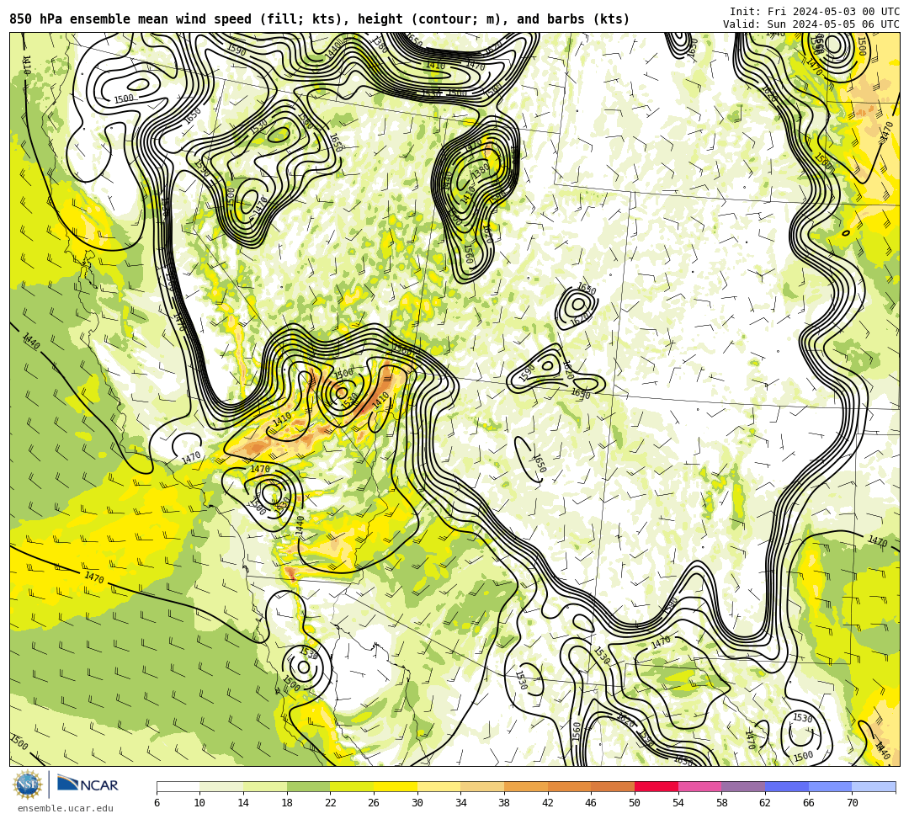This screenshot has height=819, width=909.
Task: Click the light green 14-18 kts swatch
Action: [265, 786]
